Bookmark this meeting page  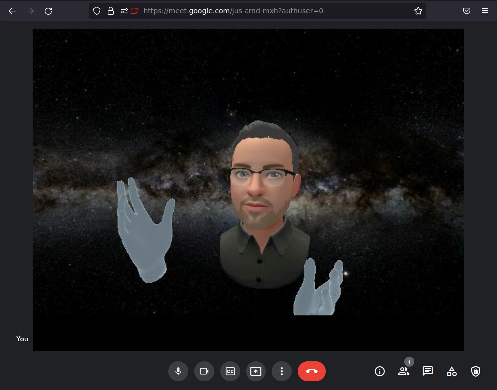(418, 10)
